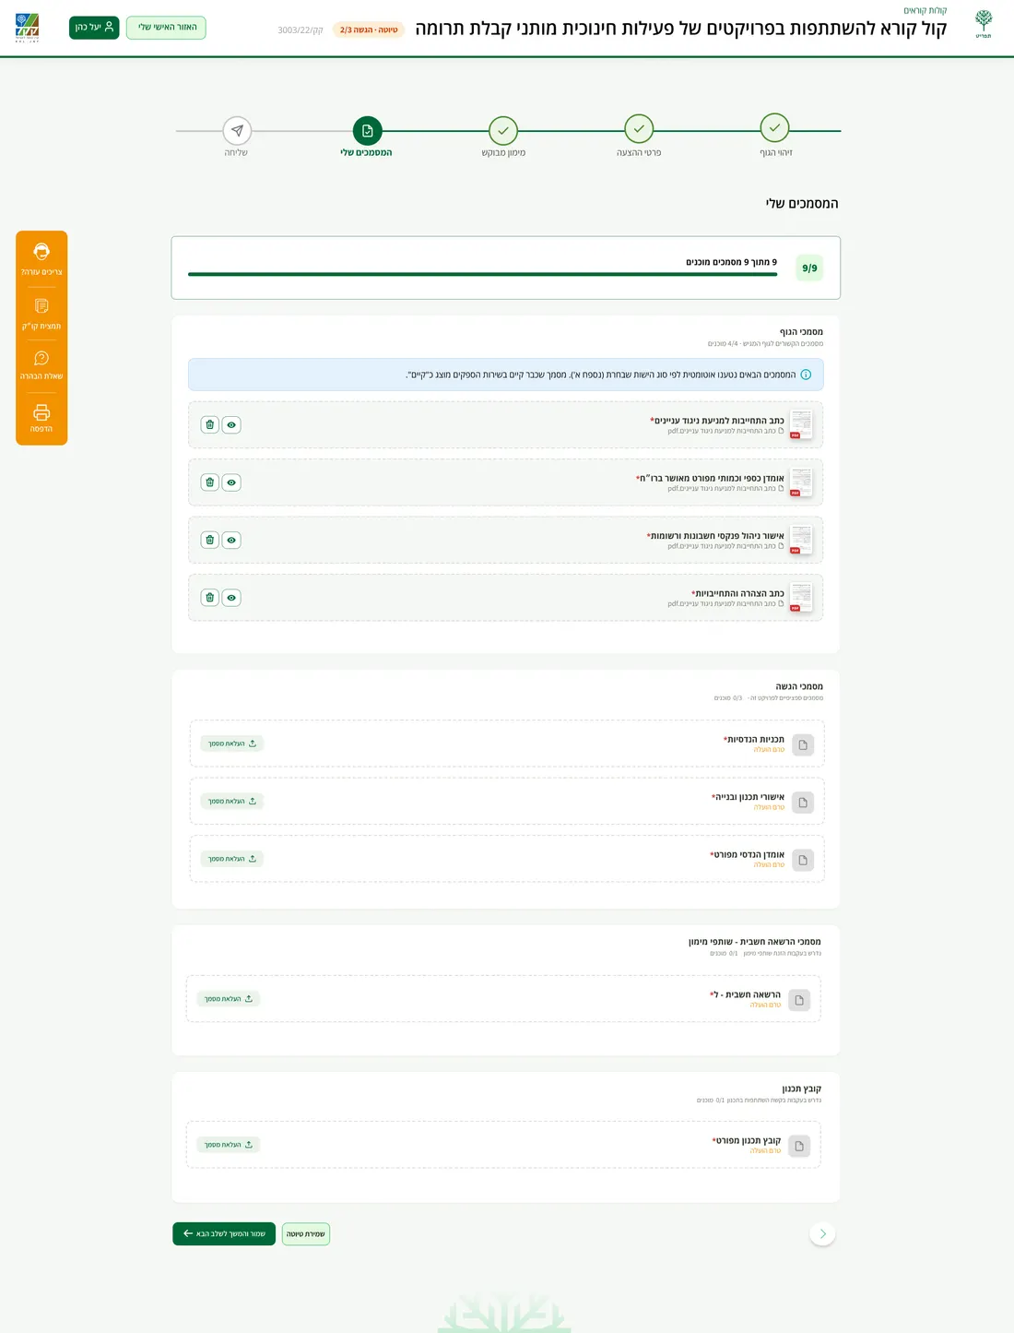Open PDF thumbnail of 'כתב הצהרה והתחייבויות'
1014x1333 pixels.
(801, 598)
